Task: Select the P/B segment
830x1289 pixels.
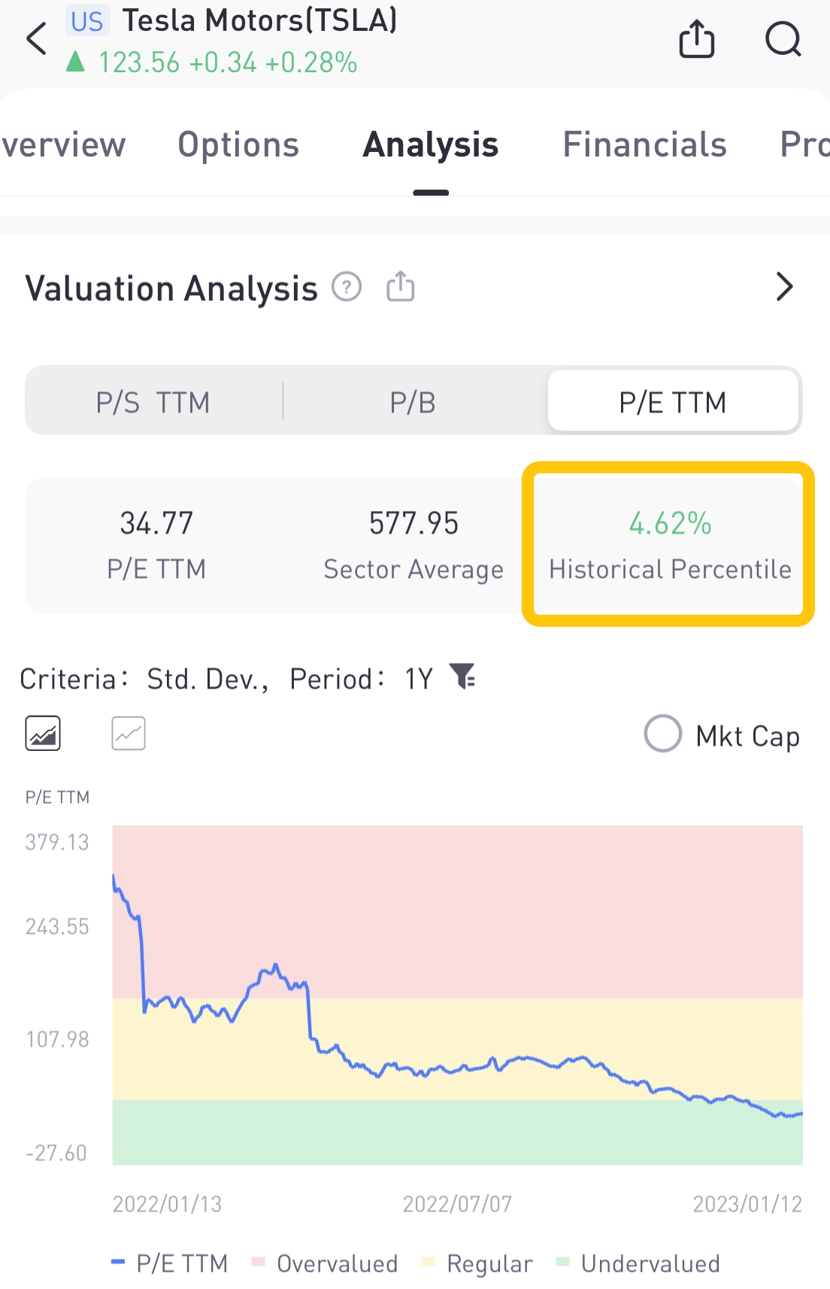Action: click(x=413, y=403)
